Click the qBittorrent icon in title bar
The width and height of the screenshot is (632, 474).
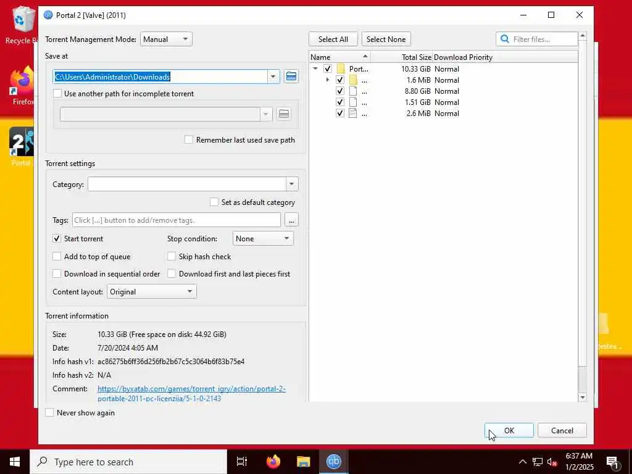point(48,15)
